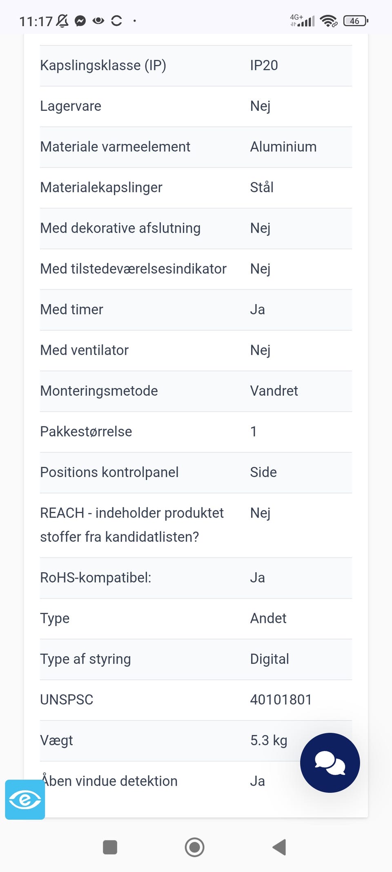This screenshot has height=872, width=392.
Task: Tap the status bar clock showing 11:17
Action: click(36, 21)
